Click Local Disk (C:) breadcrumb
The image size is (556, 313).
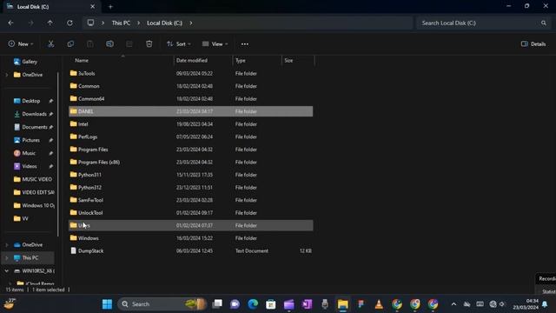[164, 23]
